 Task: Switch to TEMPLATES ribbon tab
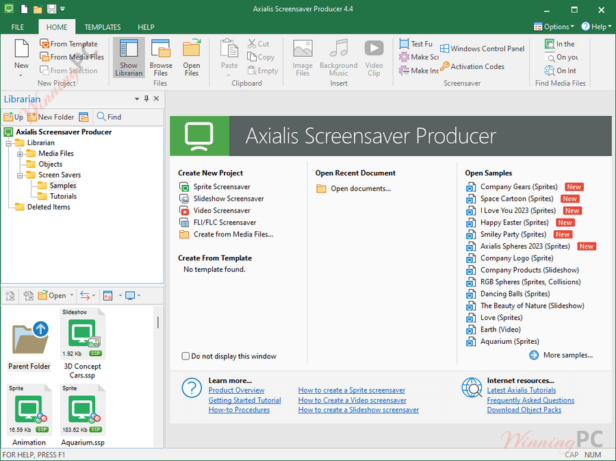point(103,27)
